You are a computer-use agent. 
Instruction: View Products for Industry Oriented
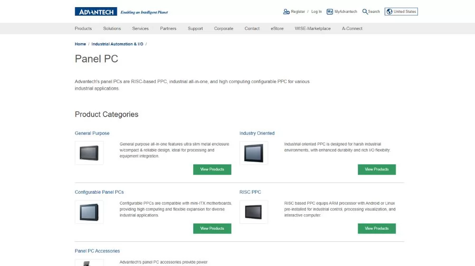[x=377, y=170]
